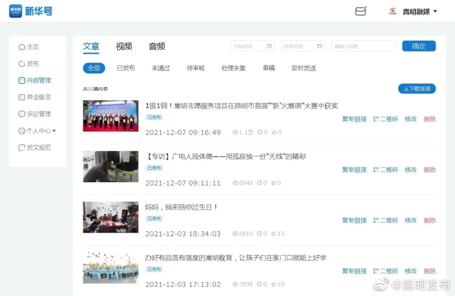Open article 妈妈，我来陪你过生日！
The height and width of the screenshot is (296, 455).
click(181, 207)
